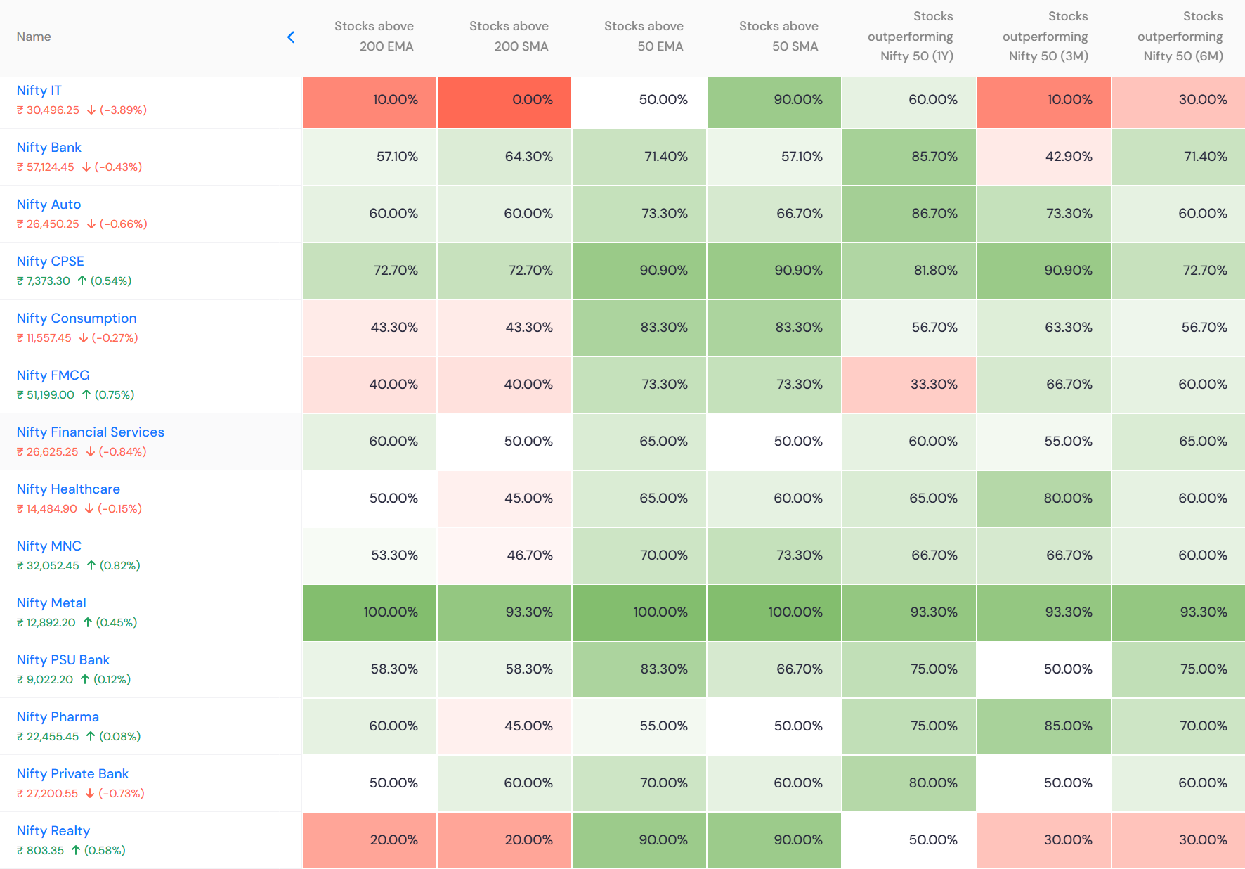Open the Nifty Private Bank link
1245x869 pixels.
pos(73,774)
